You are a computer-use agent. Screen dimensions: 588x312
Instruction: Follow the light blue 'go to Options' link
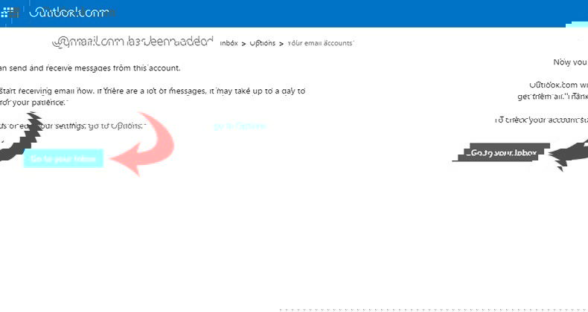click(240, 126)
